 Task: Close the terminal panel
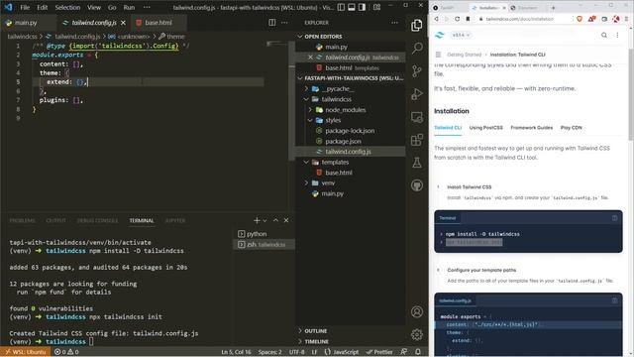[286, 220]
